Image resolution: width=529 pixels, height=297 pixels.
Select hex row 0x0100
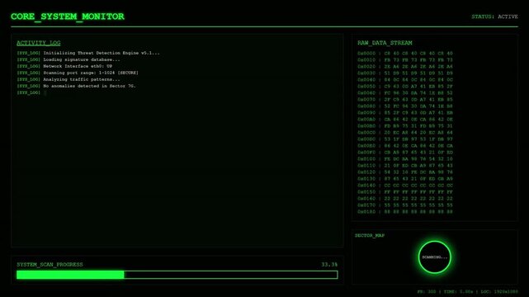click(405, 158)
